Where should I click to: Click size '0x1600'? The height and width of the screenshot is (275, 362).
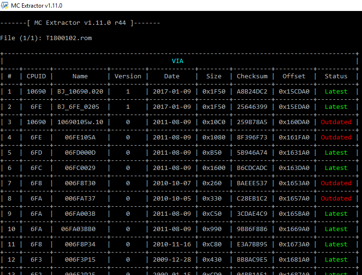click(x=214, y=168)
